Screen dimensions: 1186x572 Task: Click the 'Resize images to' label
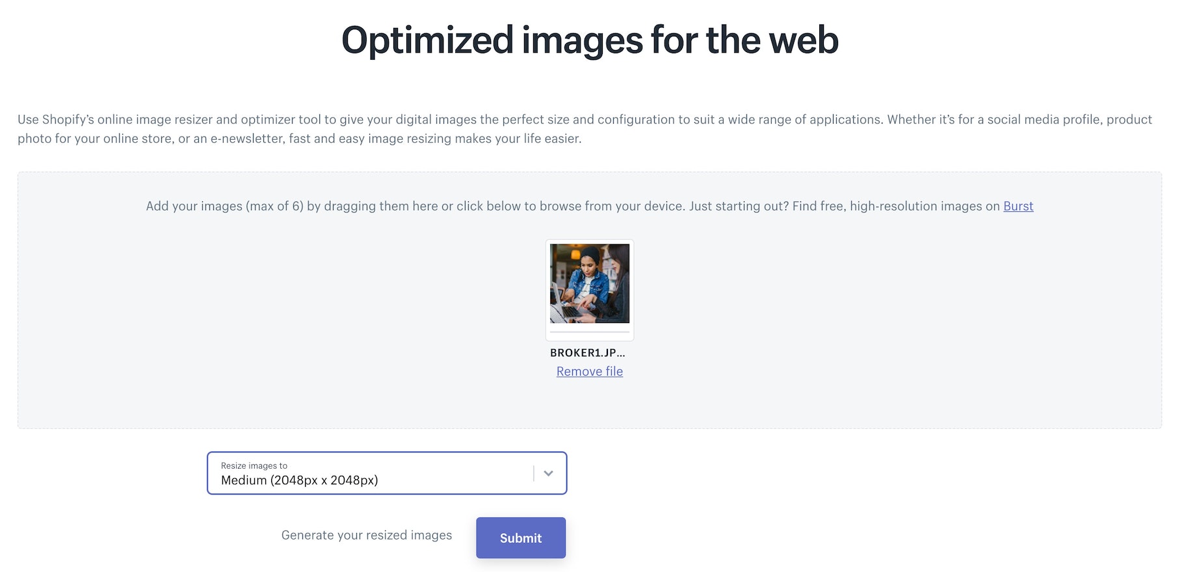[x=254, y=465]
